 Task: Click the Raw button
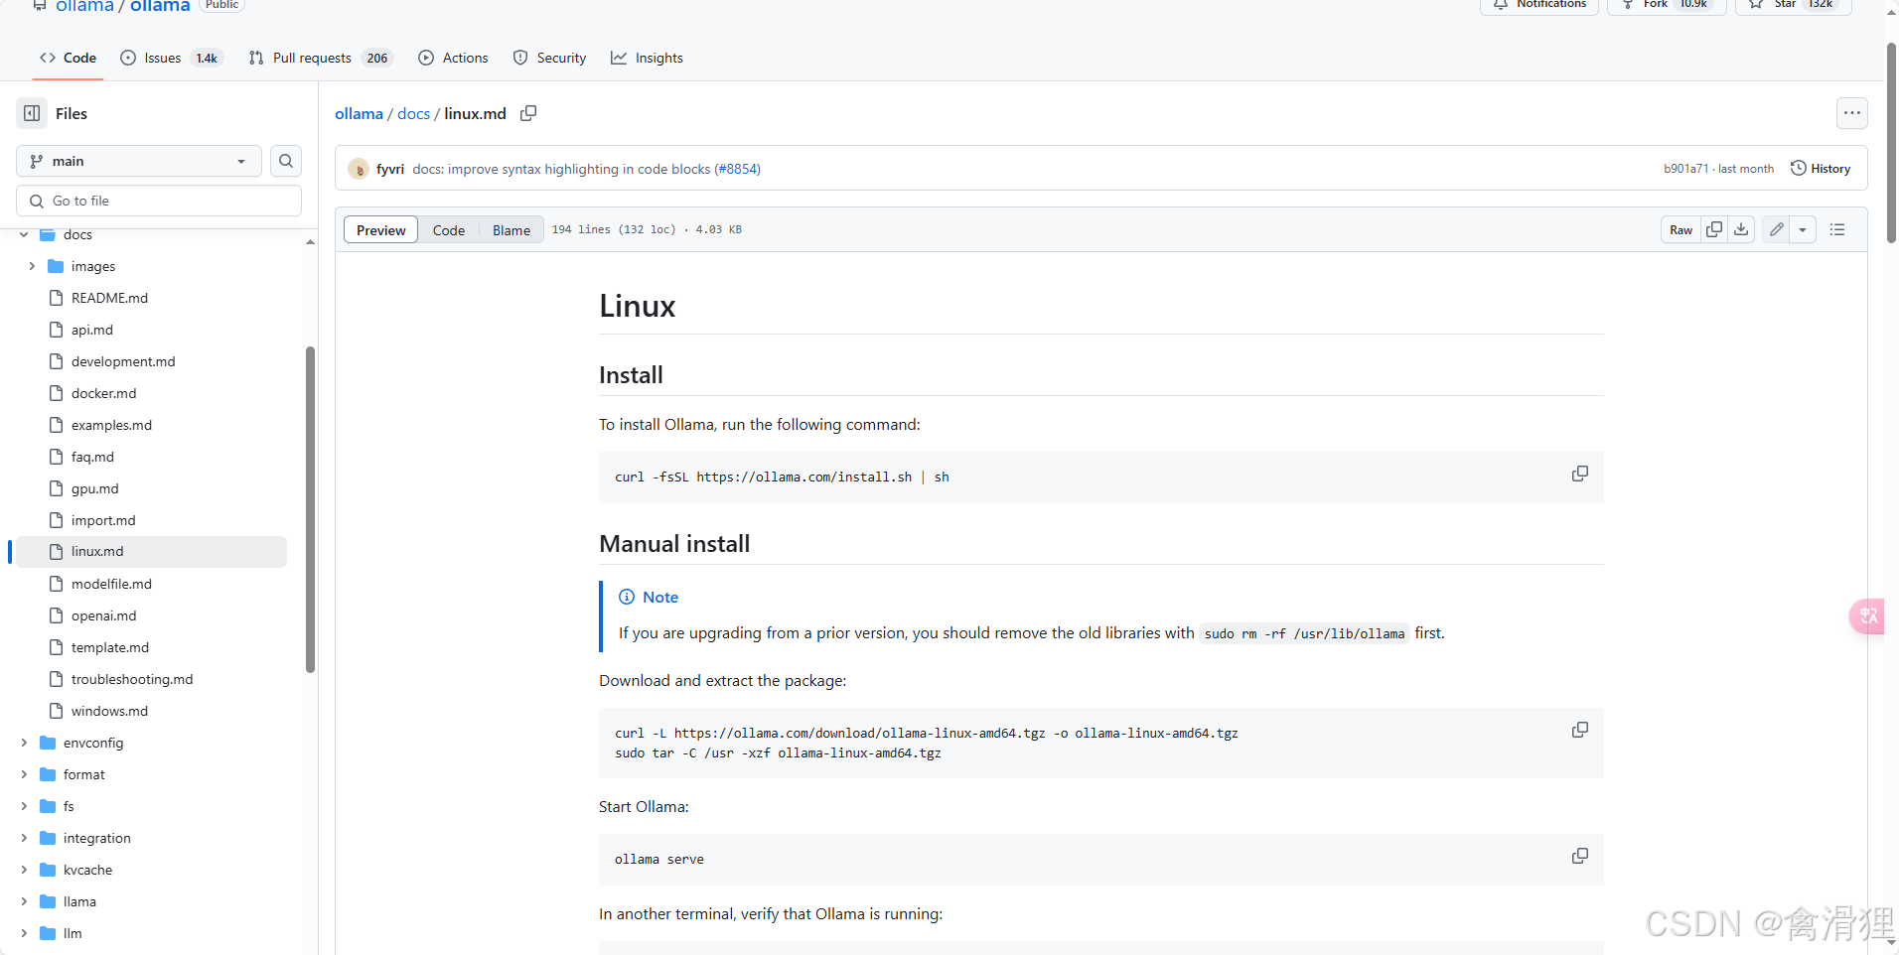pyautogui.click(x=1680, y=229)
